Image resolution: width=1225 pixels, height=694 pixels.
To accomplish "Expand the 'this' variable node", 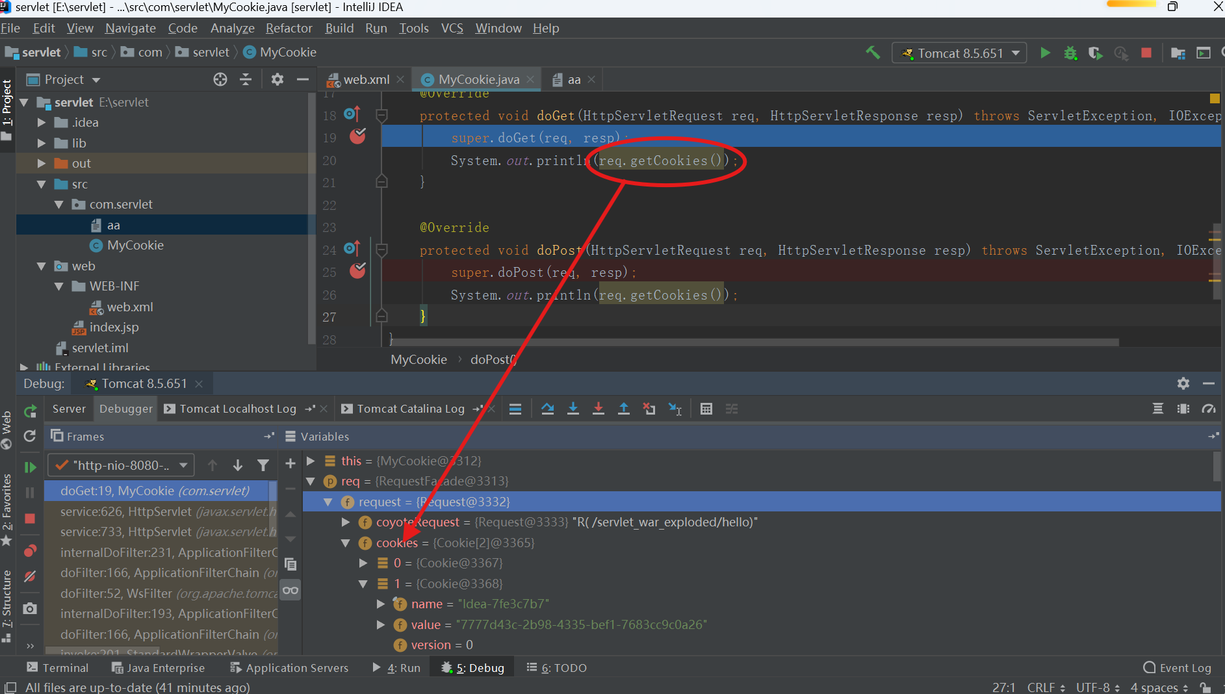I will [x=311, y=461].
